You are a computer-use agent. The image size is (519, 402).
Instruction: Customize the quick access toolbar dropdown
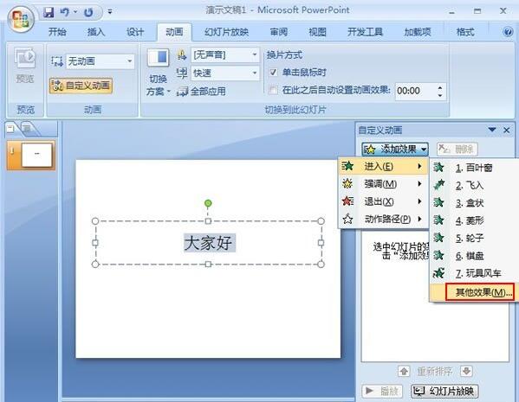110,12
